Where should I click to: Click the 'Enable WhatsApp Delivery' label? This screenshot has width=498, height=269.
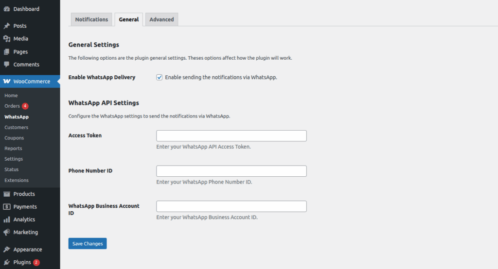tap(102, 77)
